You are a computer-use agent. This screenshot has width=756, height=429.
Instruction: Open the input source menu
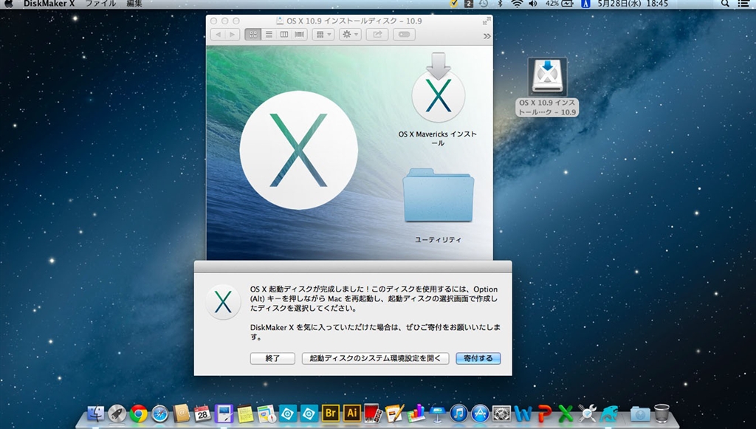585,4
